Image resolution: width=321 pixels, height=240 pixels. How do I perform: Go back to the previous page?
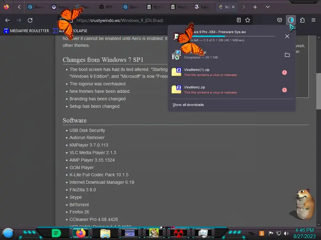[x=8, y=20]
